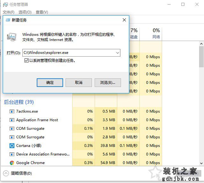The height and width of the screenshot is (183, 204).
Task: Click the 7actkms.exe process icon
Action: [x=12, y=111]
